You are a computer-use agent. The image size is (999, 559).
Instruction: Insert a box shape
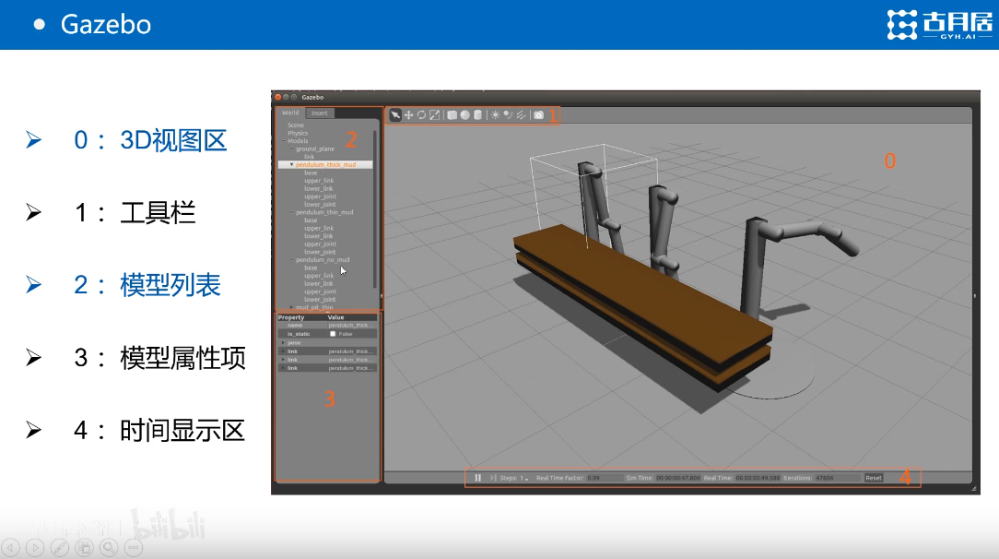click(x=452, y=114)
